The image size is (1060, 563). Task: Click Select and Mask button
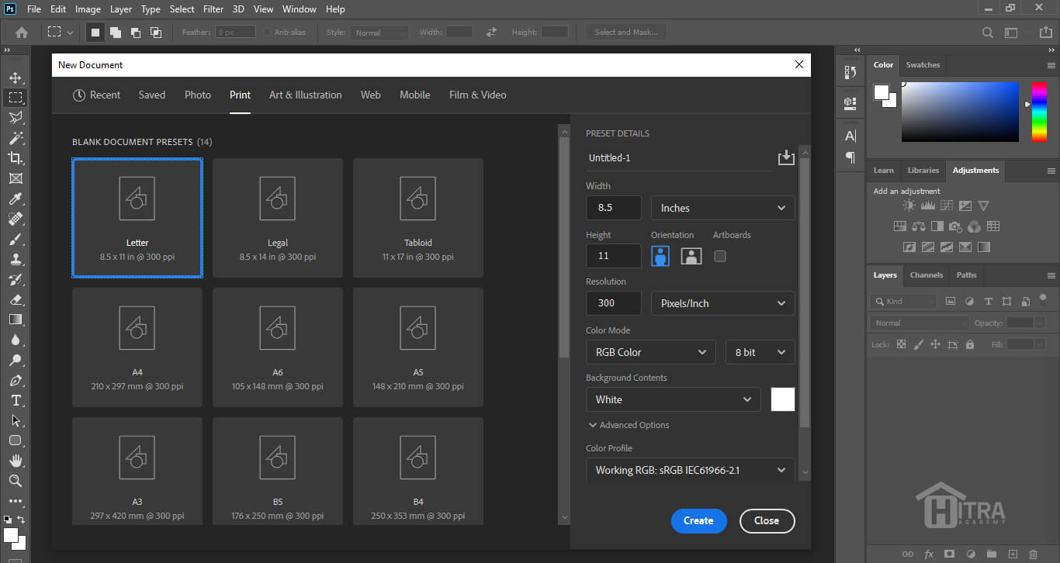click(x=626, y=33)
